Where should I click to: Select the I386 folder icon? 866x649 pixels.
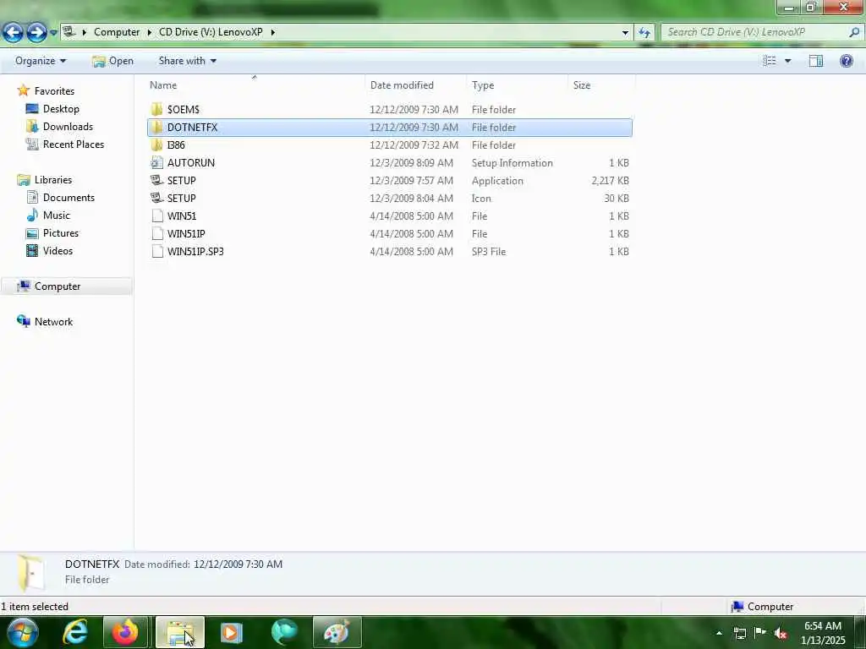click(x=156, y=145)
